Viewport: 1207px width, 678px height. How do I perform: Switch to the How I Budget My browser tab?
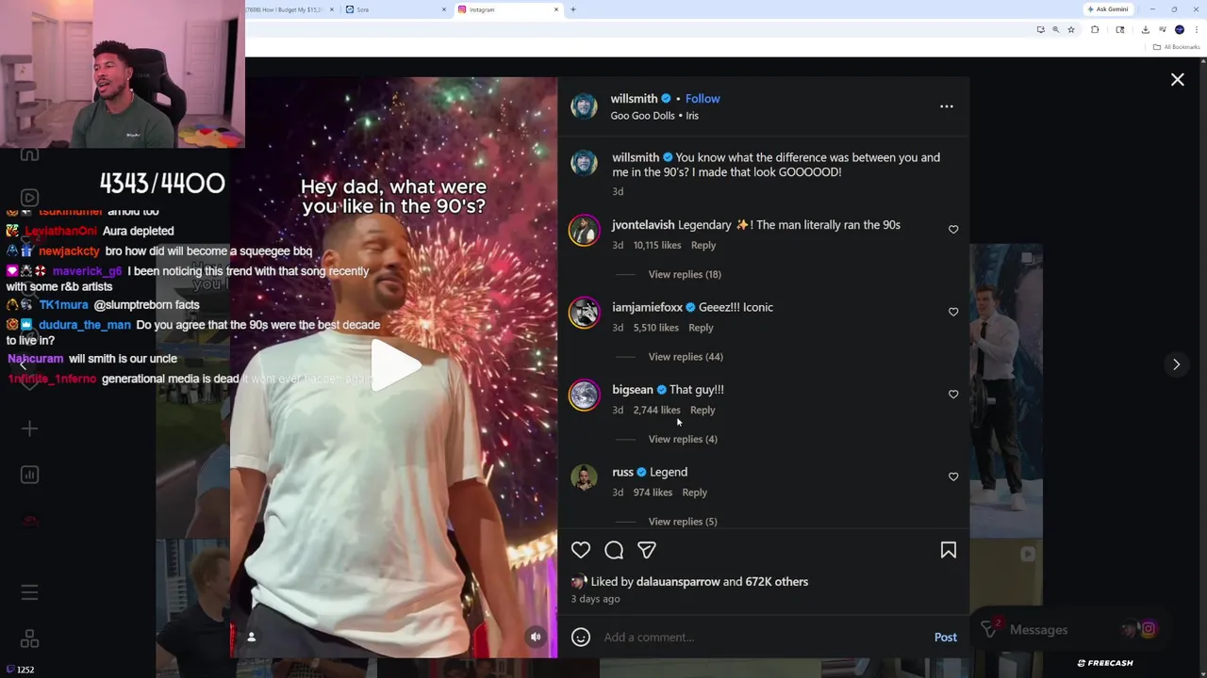[x=288, y=9]
